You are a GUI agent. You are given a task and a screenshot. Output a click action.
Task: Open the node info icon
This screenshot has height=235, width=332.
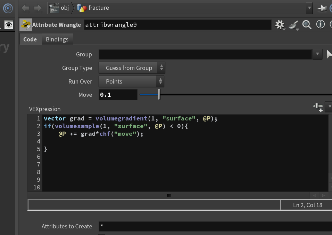click(x=320, y=24)
